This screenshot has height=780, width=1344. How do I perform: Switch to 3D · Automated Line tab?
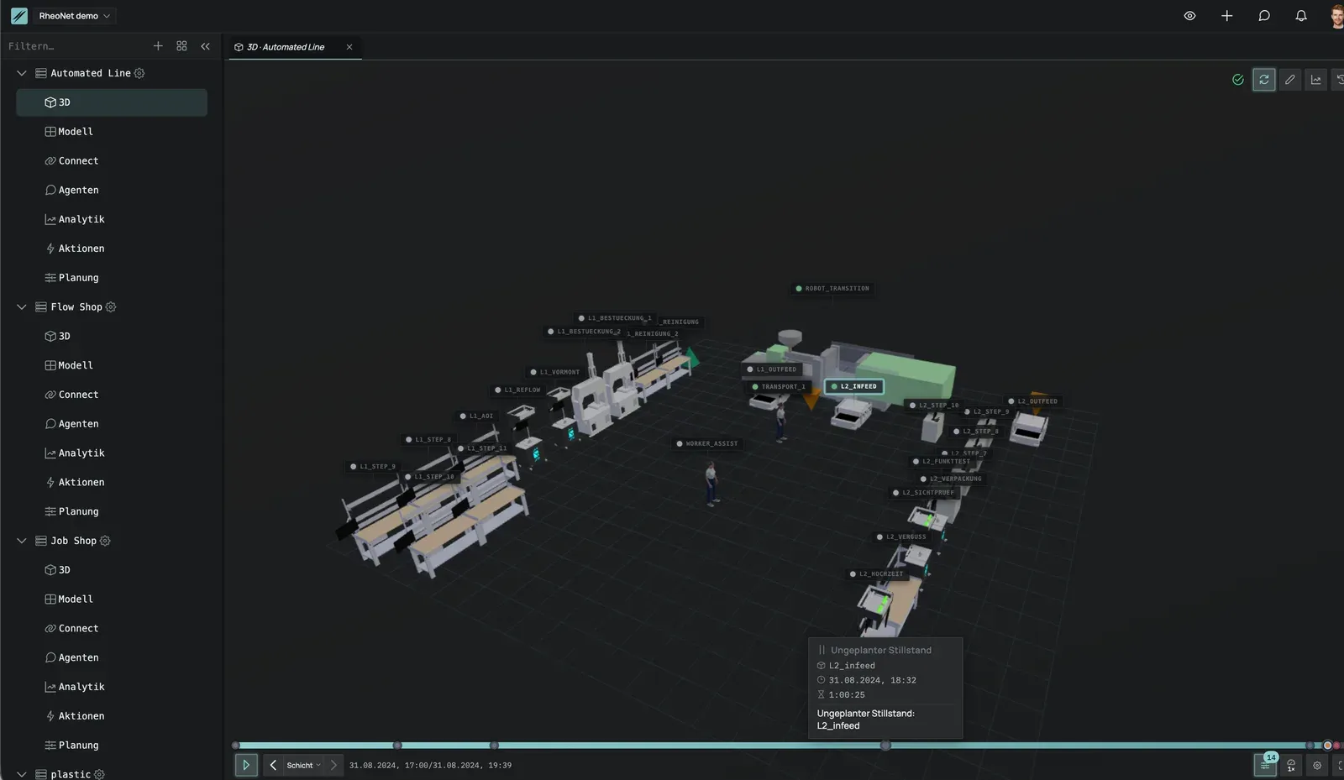point(286,47)
